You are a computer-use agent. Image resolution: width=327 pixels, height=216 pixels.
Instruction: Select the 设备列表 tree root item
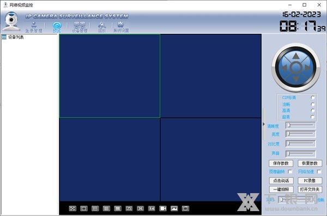(x=16, y=38)
